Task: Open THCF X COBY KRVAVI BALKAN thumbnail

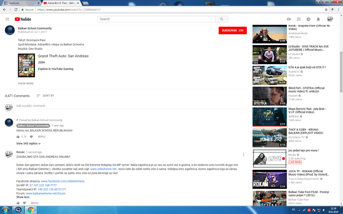Action: tap(270, 138)
